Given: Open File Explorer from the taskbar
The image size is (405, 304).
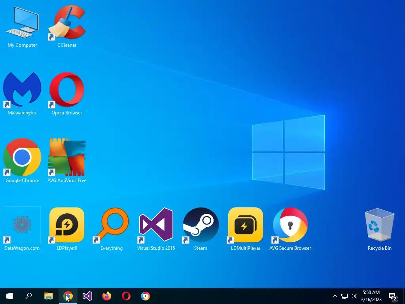Looking at the screenshot, I should tap(48, 296).
